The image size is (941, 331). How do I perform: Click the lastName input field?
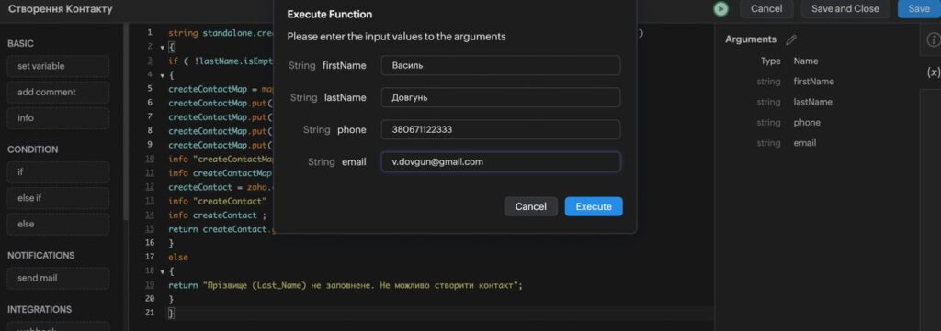tap(501, 97)
